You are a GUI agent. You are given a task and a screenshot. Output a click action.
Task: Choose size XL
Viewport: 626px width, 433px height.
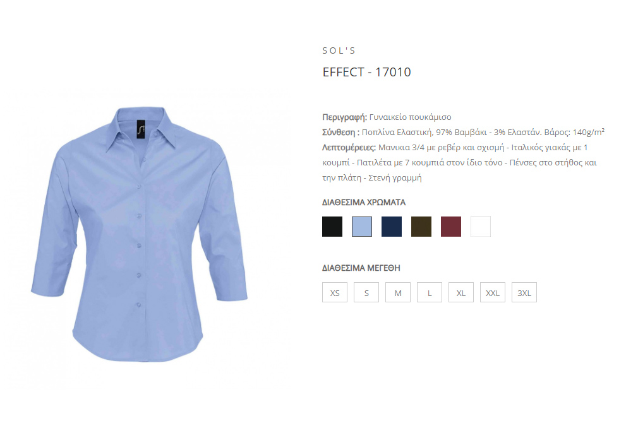click(x=460, y=292)
